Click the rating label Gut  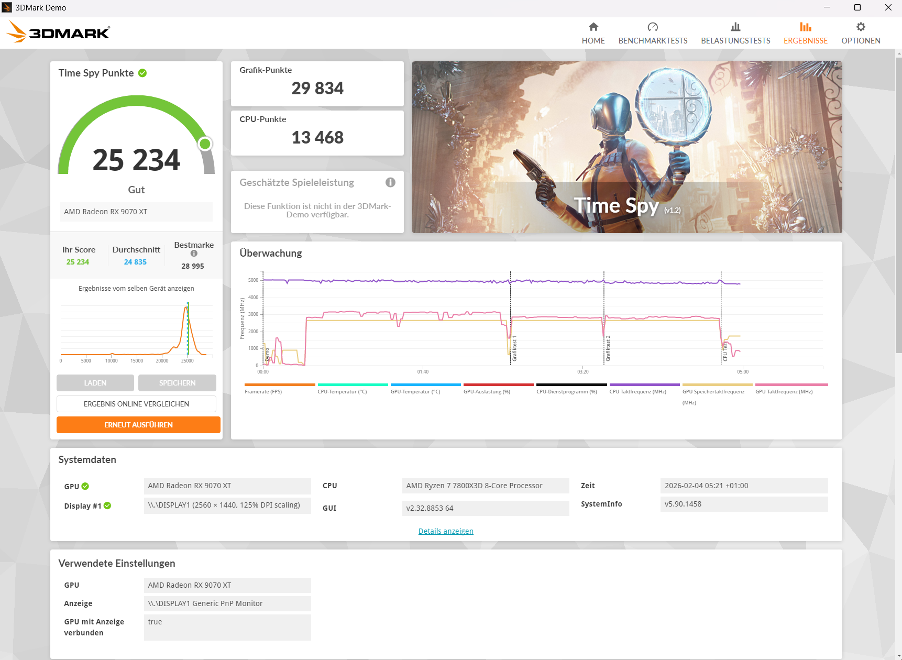click(x=136, y=190)
